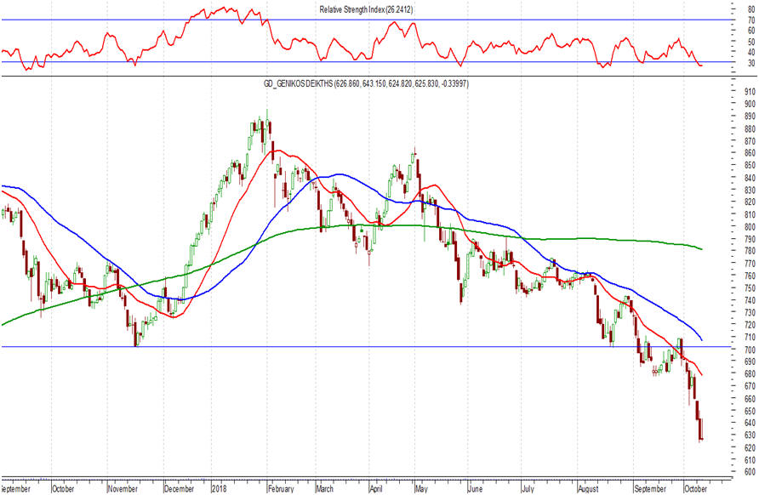Click the 720 value on the price axis
The image size is (759, 495).
[x=750, y=325]
